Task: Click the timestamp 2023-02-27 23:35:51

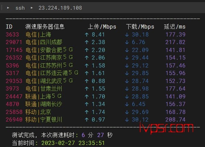Action: [73, 143]
